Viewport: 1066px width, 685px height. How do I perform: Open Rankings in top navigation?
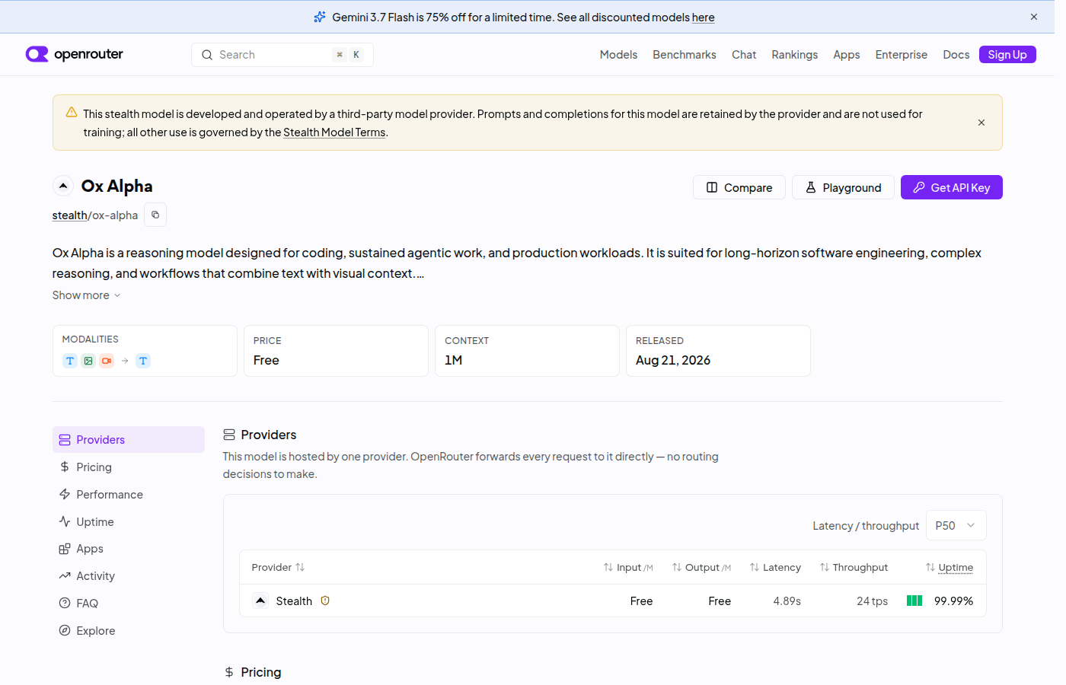[x=794, y=55]
